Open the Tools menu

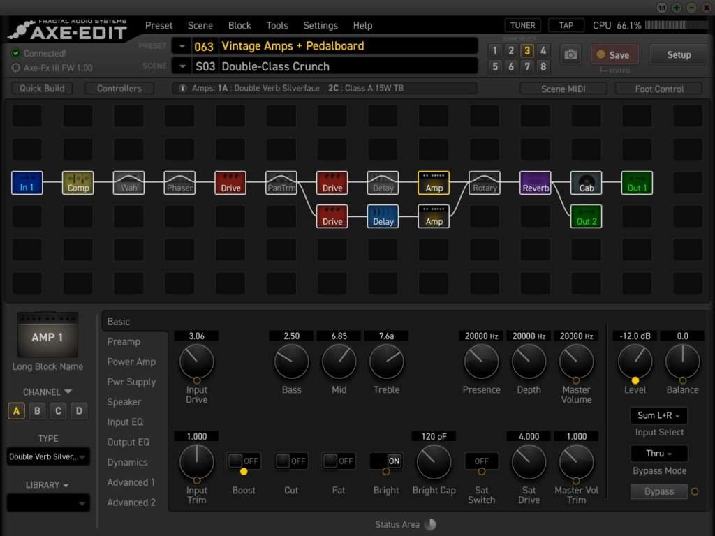click(277, 26)
